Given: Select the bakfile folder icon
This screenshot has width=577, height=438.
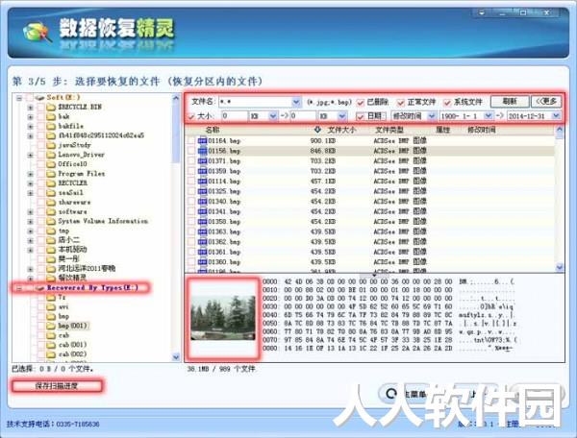Looking at the screenshot, I should pos(51,127).
